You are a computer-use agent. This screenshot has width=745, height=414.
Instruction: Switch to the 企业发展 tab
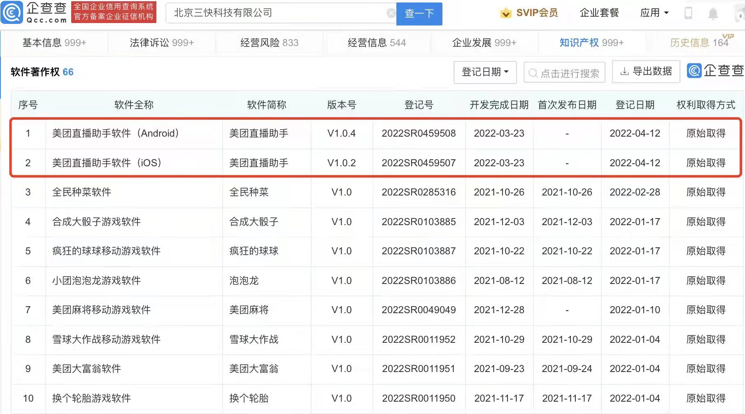[x=484, y=43]
